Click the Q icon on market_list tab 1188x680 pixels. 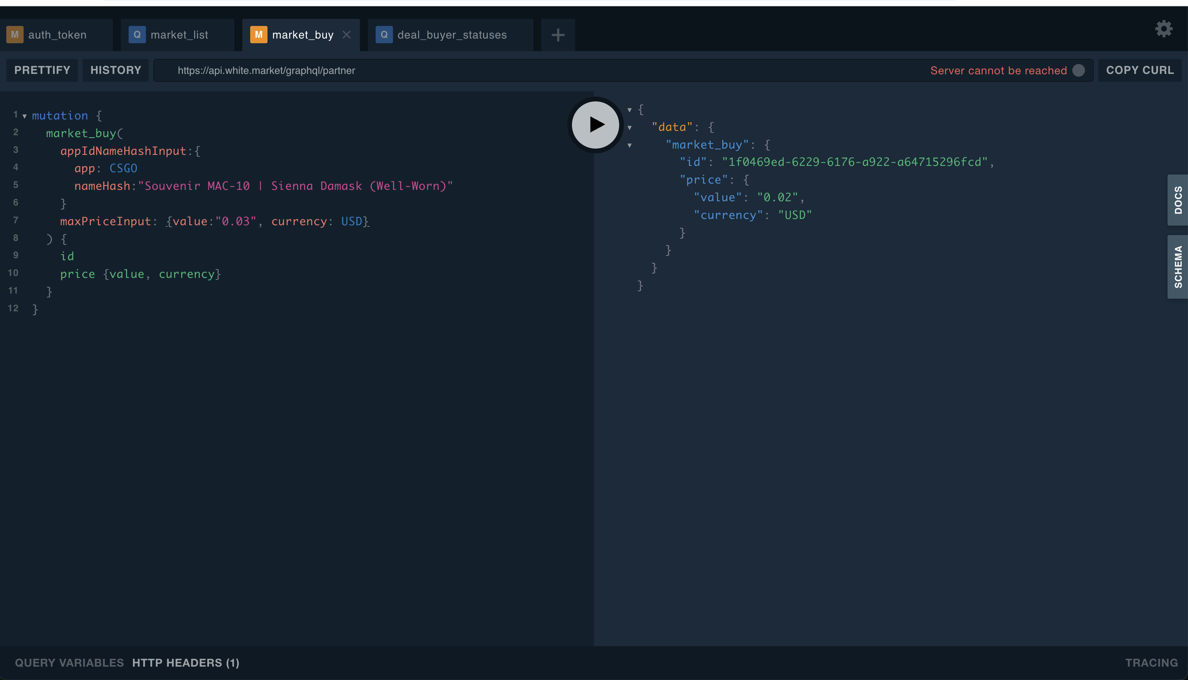[x=137, y=35]
